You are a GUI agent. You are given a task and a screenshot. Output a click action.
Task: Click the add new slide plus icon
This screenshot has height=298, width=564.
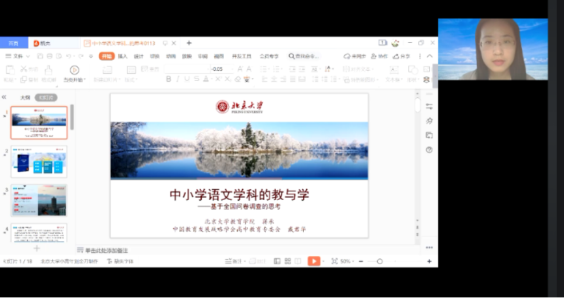coord(37,248)
